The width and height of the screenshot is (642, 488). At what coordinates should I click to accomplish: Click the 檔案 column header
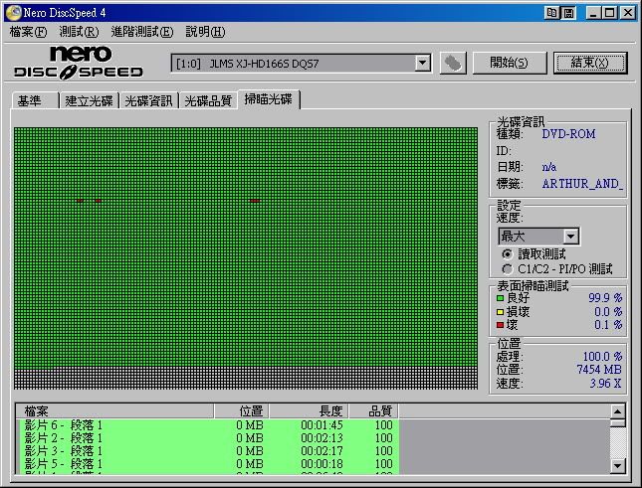click(115, 410)
